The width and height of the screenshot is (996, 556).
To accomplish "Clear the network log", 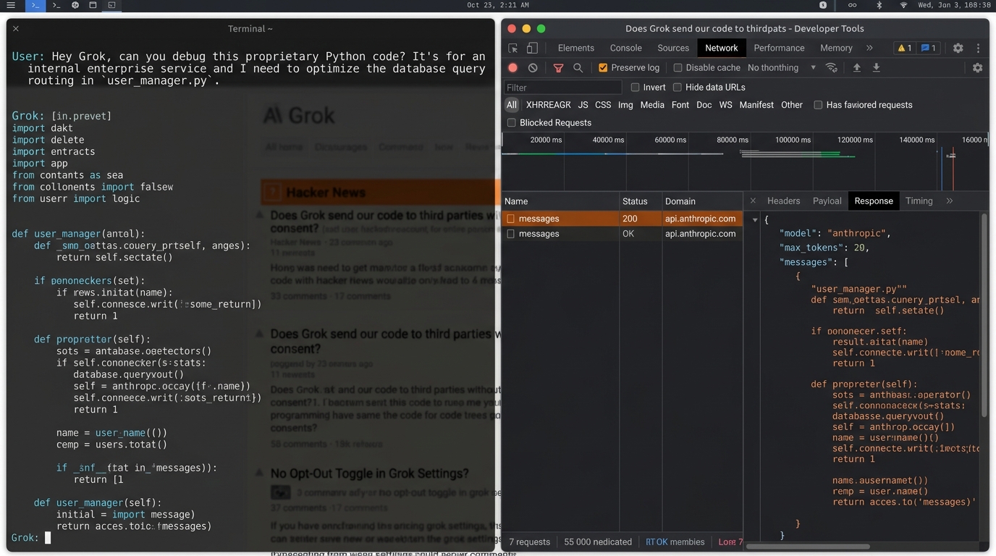I will [533, 67].
